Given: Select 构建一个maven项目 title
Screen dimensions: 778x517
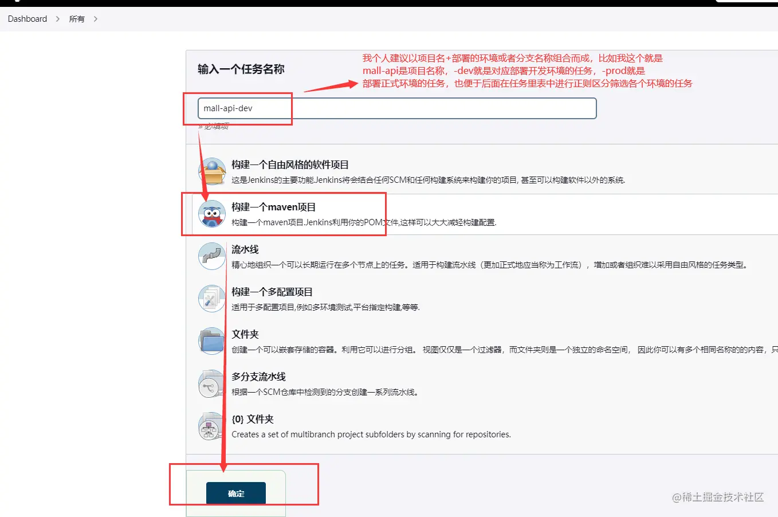Looking at the screenshot, I should coord(274,207).
